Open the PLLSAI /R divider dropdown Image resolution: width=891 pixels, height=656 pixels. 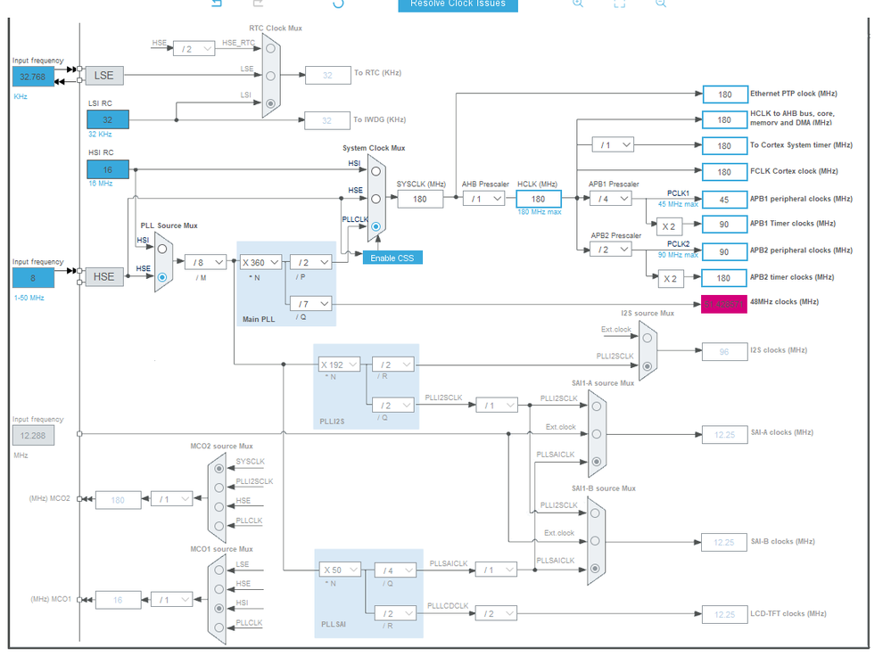[395, 613]
